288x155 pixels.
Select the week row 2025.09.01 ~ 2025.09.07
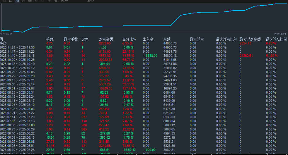(x=17, y=88)
